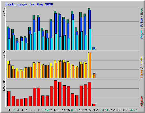Screen dimensions: 145x113
Task: Click day 10 on the x-axis
Action: [x=47, y=110]
